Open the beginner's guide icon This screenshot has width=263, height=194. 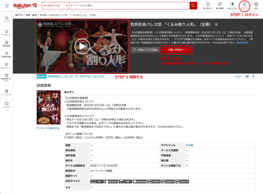(x=232, y=5)
